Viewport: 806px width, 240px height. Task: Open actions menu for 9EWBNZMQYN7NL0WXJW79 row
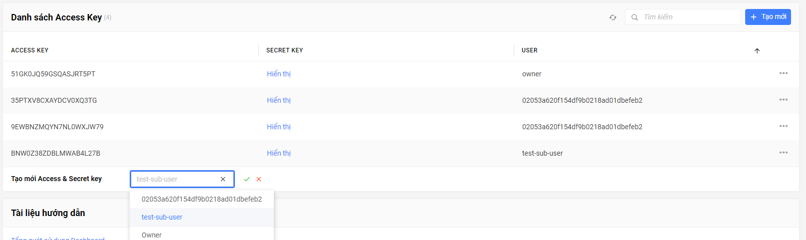pos(784,126)
